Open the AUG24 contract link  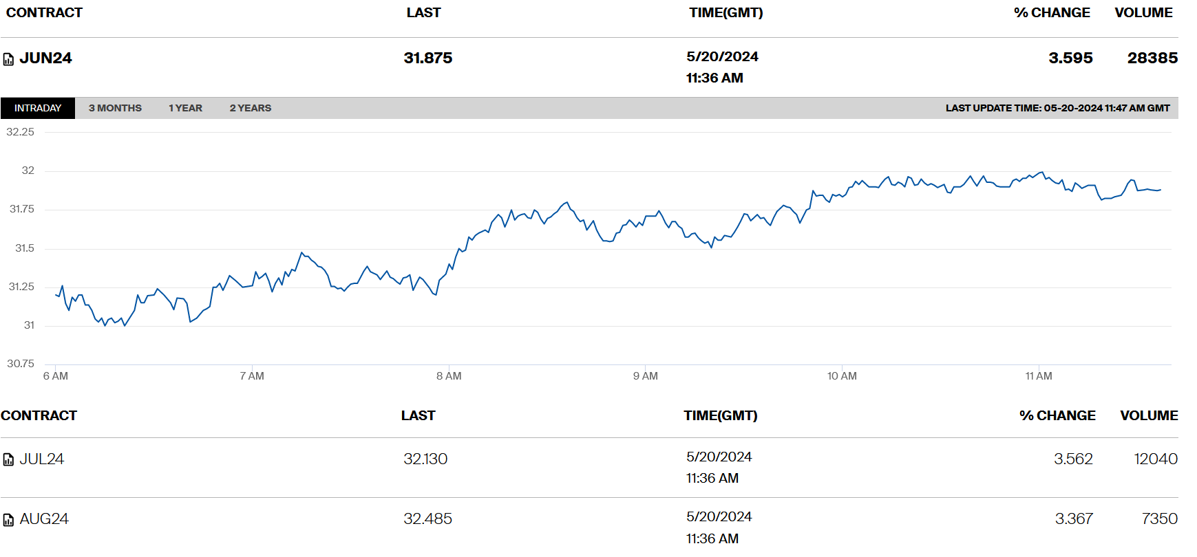coord(44,519)
